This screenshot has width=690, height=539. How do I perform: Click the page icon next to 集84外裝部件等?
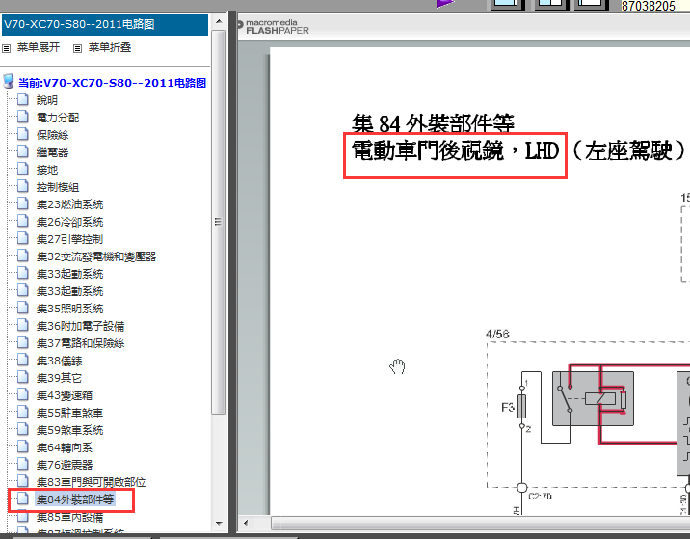click(x=23, y=499)
